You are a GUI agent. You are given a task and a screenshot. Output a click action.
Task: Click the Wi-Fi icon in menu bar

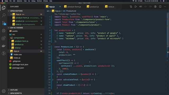pos(133,1)
